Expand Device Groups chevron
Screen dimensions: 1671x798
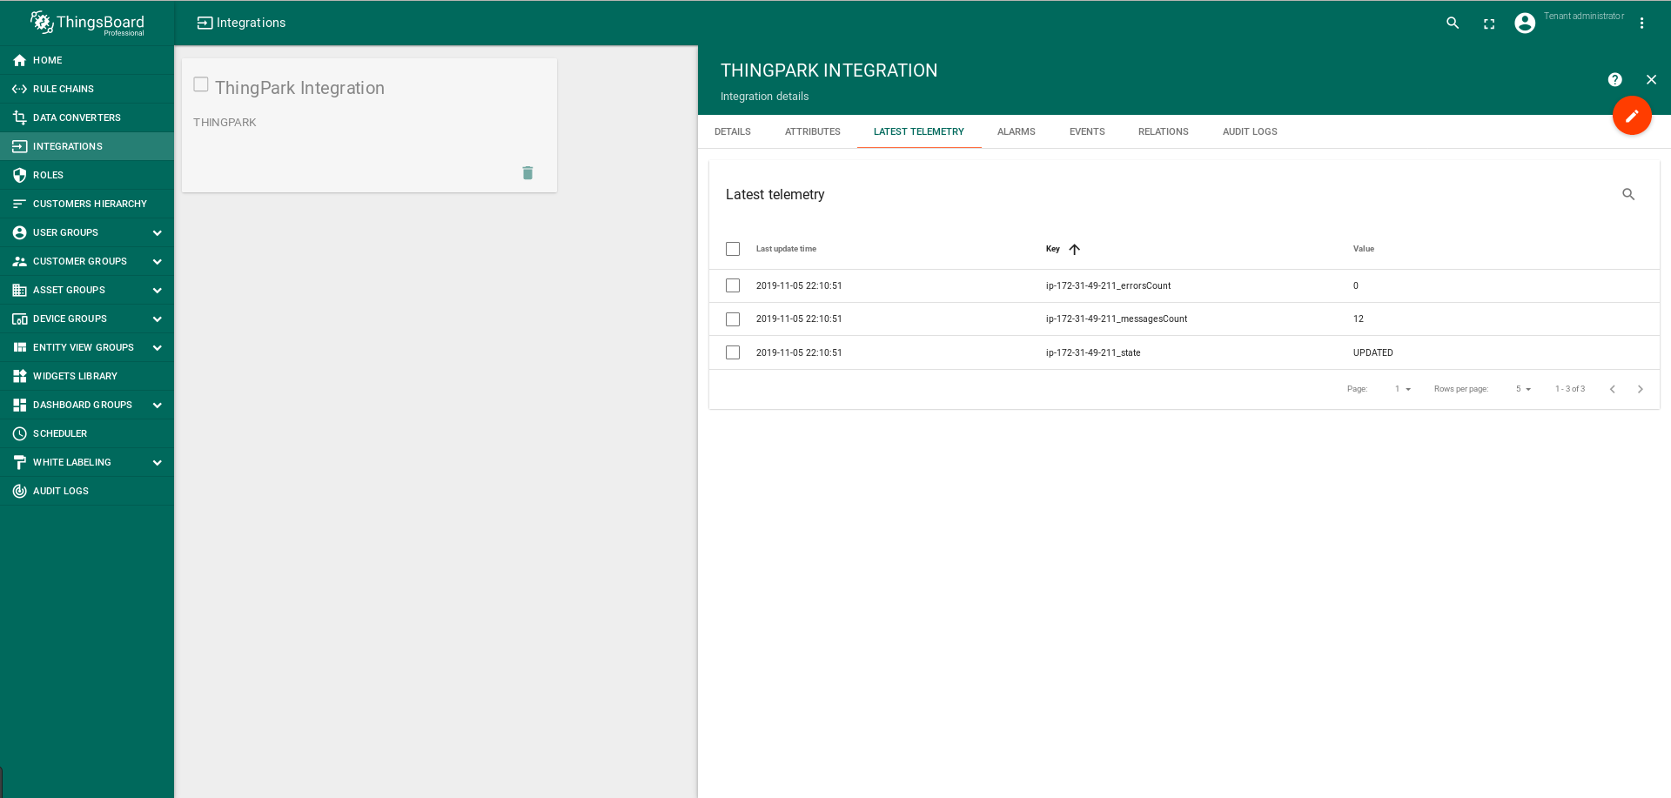[158, 319]
